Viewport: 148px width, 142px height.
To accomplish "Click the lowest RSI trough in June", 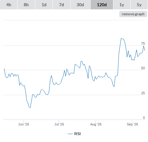I will click(x=30, y=108).
